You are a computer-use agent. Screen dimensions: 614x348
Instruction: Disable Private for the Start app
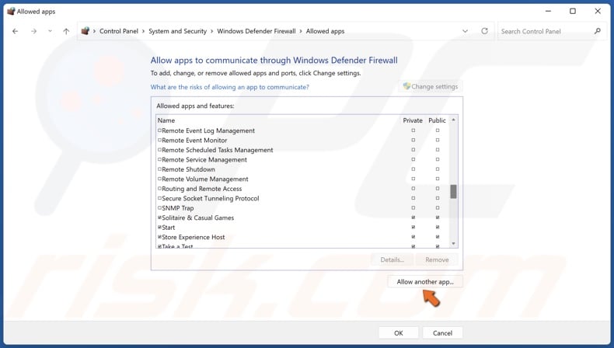click(x=413, y=227)
